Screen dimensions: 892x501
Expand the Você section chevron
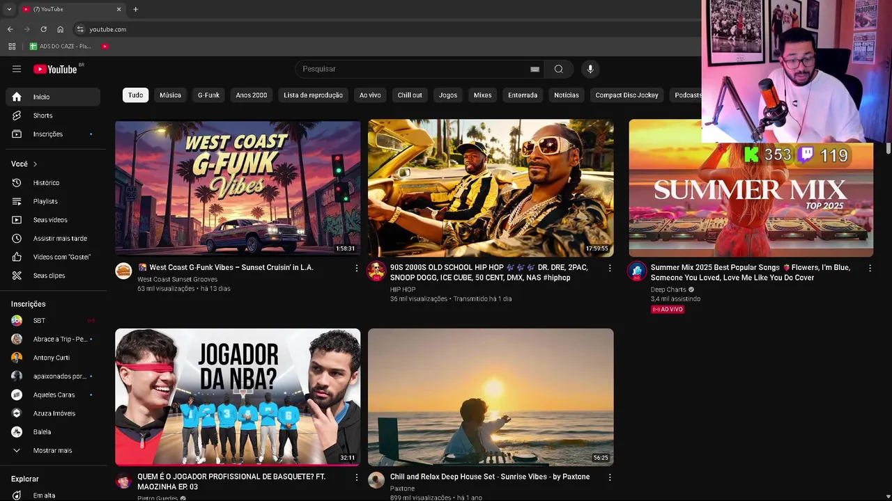pyautogui.click(x=35, y=164)
